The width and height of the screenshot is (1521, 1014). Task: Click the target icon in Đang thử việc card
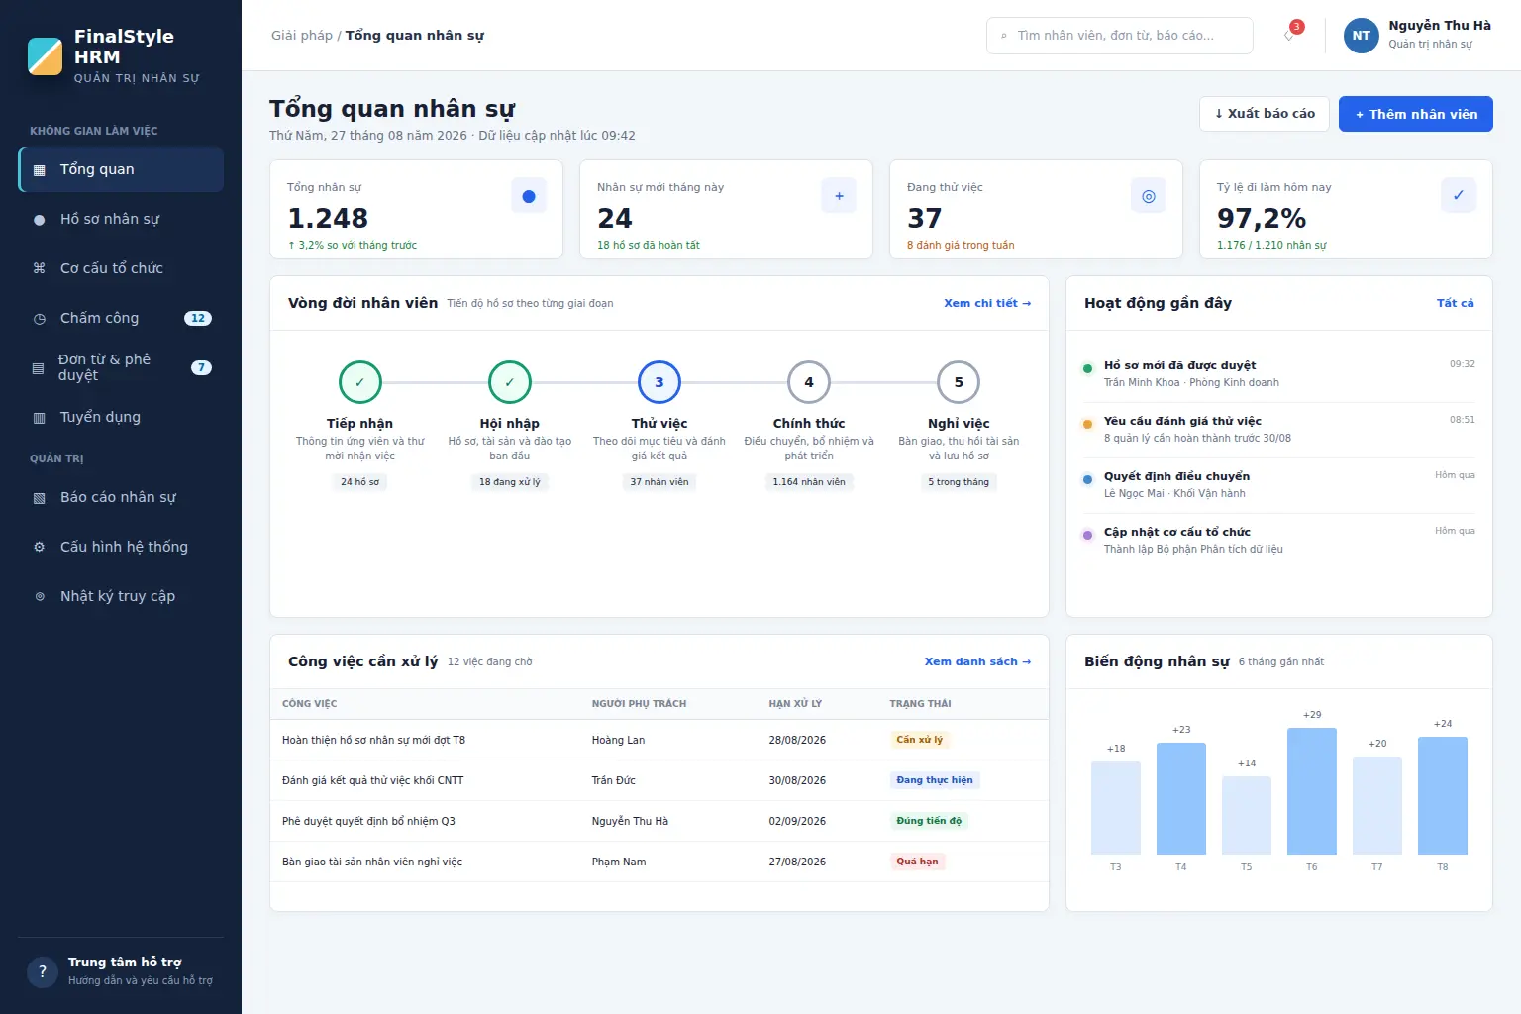(1149, 196)
